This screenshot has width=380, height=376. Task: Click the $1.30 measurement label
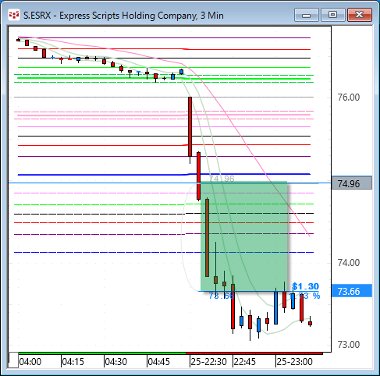point(305,286)
